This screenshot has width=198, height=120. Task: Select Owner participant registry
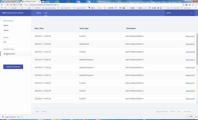click(x=6, y=30)
